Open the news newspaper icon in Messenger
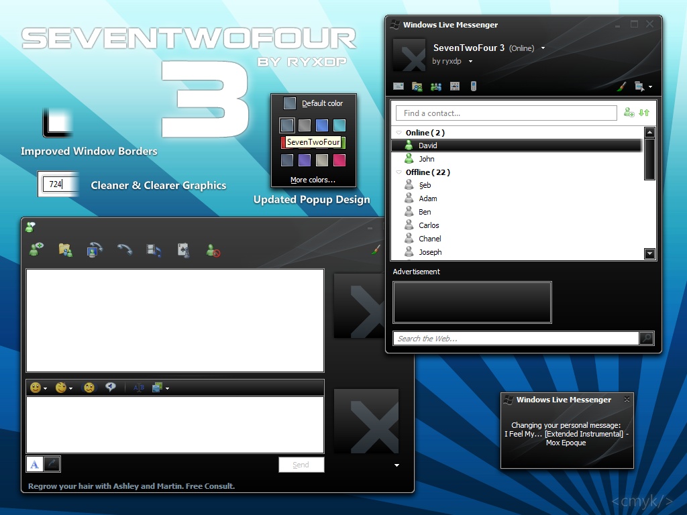The height and width of the screenshot is (515, 687). tap(455, 87)
